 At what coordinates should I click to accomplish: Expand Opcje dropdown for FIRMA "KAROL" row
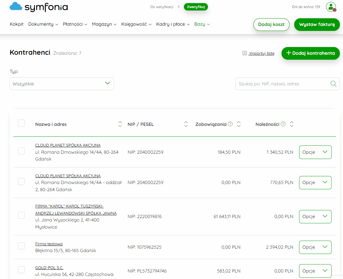coord(315,217)
